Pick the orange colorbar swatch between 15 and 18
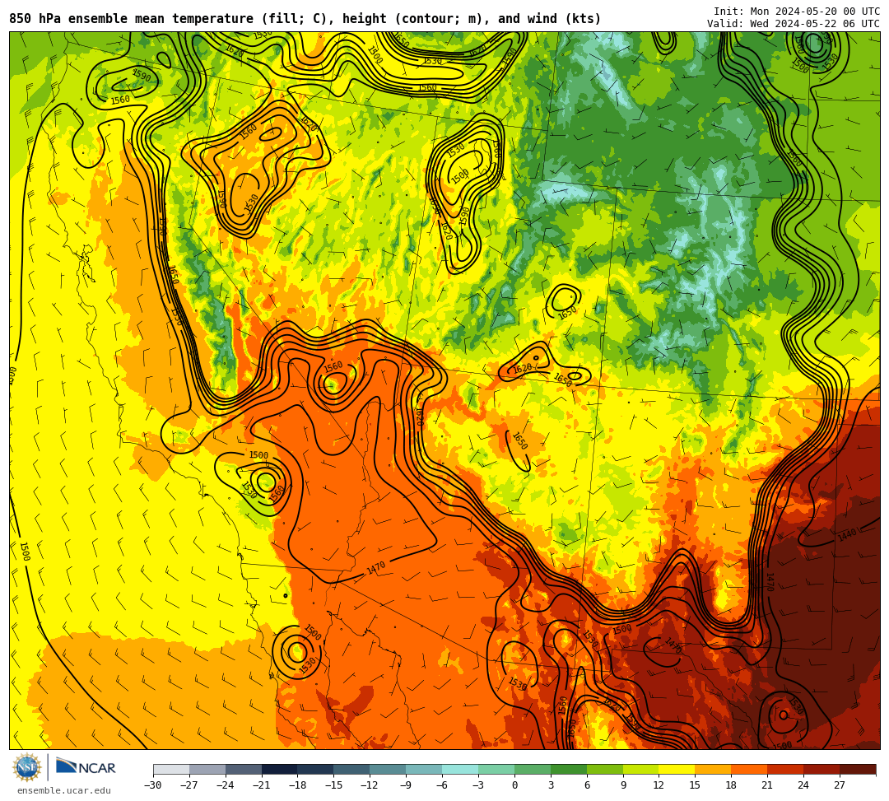 713,769
